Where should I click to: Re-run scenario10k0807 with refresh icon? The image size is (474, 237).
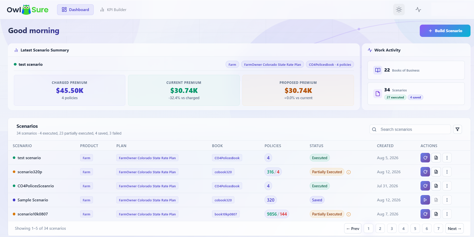click(425, 214)
